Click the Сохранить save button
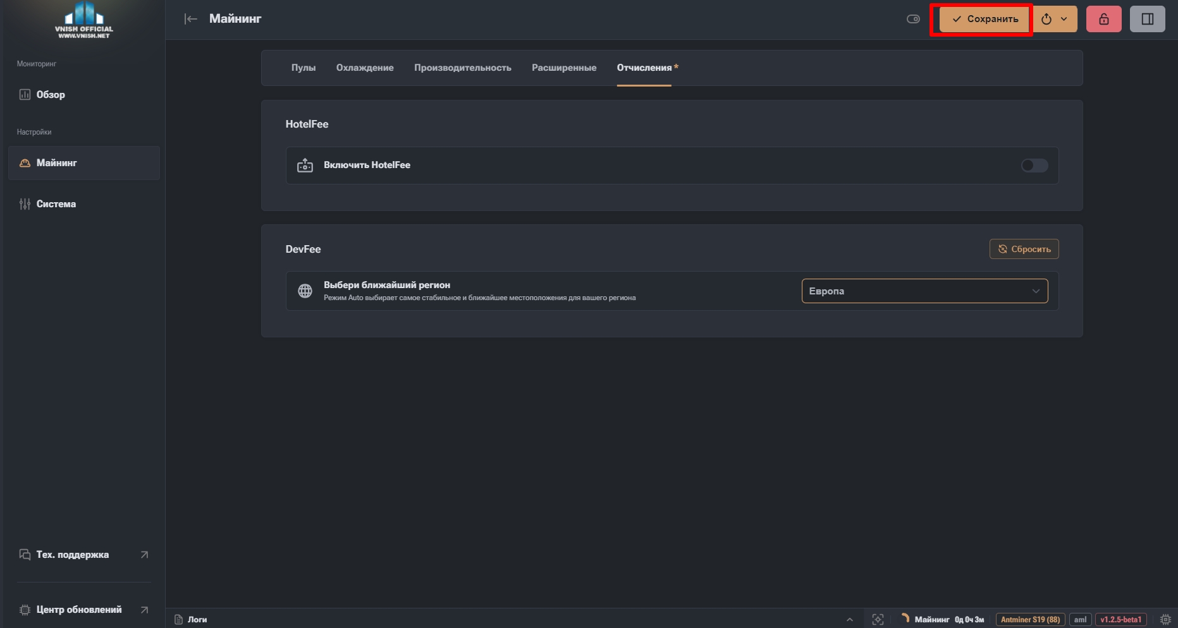This screenshot has height=628, width=1178. [985, 19]
